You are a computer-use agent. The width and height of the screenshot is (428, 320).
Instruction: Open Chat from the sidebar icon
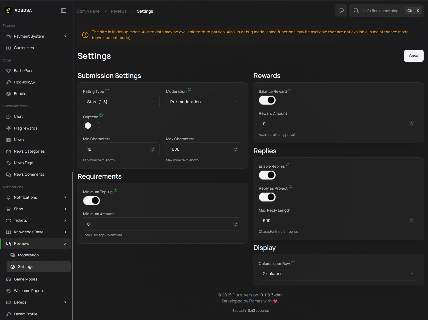pyautogui.click(x=8, y=117)
